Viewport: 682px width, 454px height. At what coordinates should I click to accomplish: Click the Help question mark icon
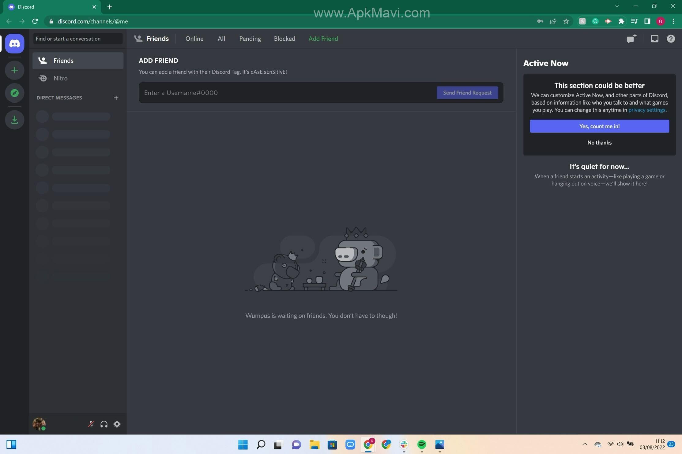pos(671,39)
